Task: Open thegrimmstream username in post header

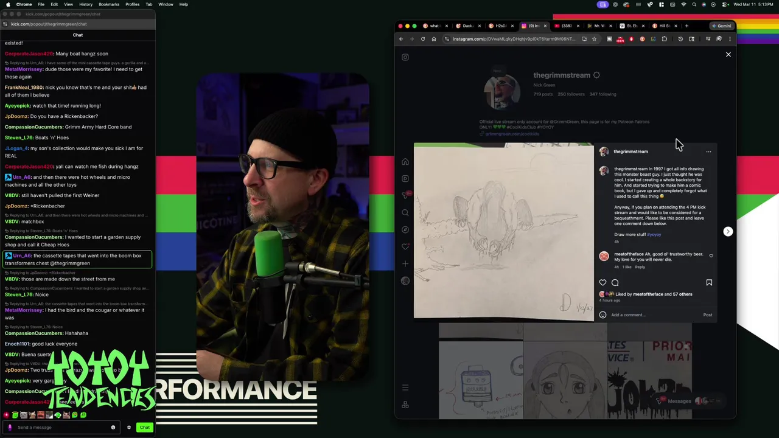Action: [631, 151]
